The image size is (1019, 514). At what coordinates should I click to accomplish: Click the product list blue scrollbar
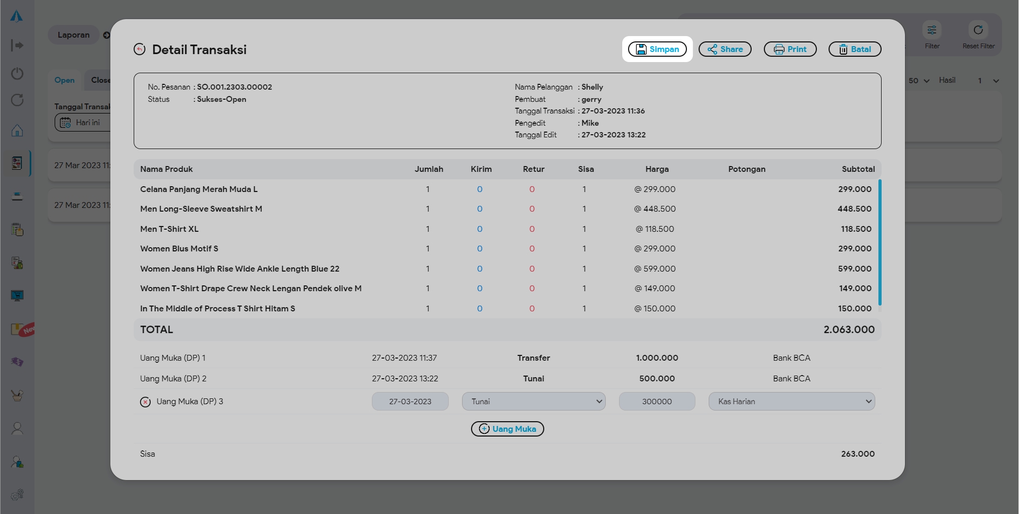pos(879,242)
